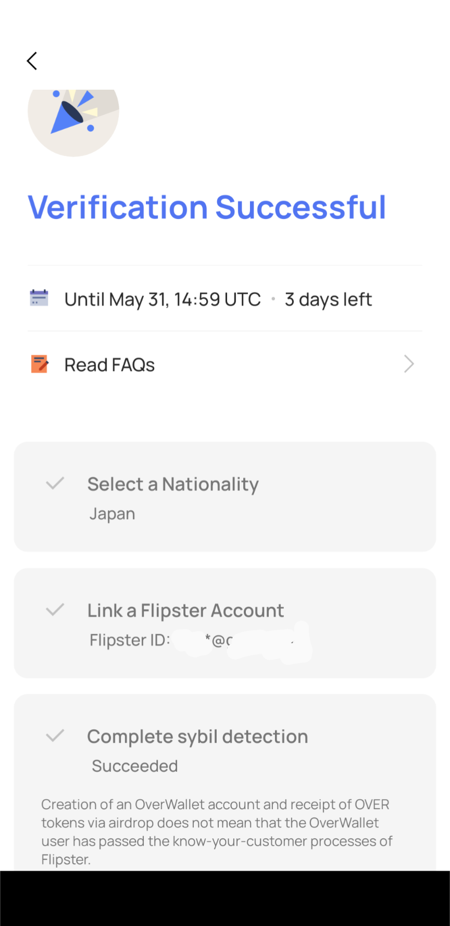This screenshot has width=450, height=926.
Task: Tap the 3 days left label
Action: point(328,299)
